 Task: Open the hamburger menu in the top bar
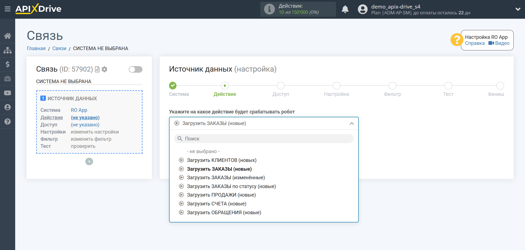click(x=7, y=9)
